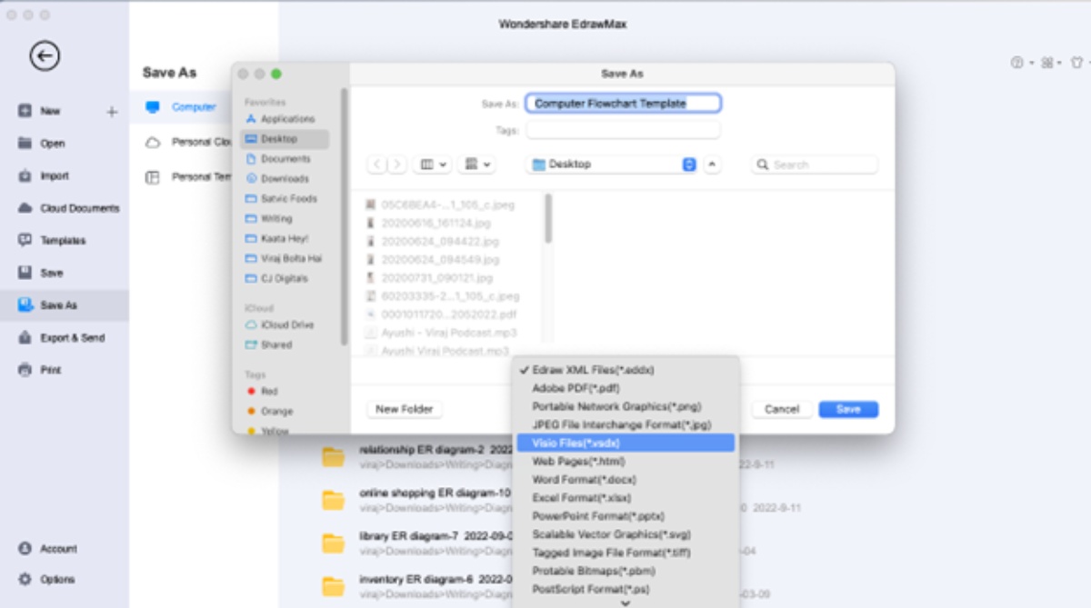Choose Import in the left sidebar
Screen dimensions: 1091x608
click(x=44, y=176)
